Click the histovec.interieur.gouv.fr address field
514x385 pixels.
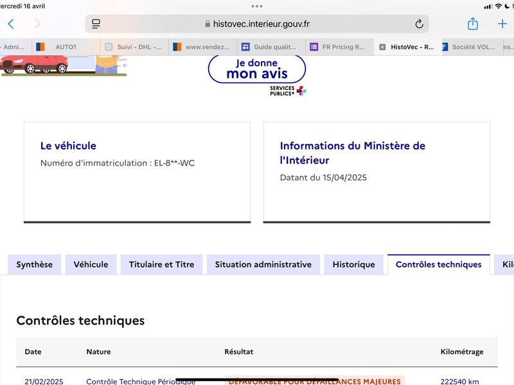tap(257, 24)
